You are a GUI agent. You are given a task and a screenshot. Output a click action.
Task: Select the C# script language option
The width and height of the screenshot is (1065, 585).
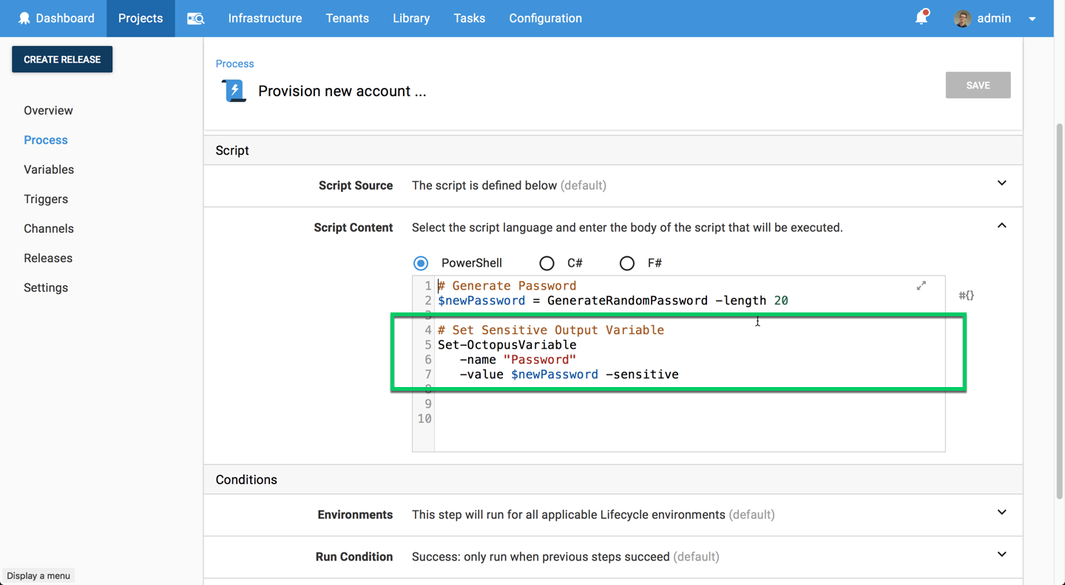pyautogui.click(x=547, y=264)
